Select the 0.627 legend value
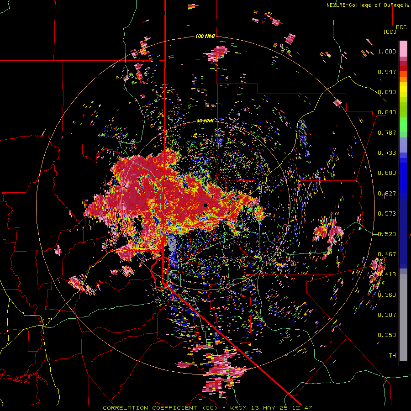Image resolution: width=411 pixels, height=411 pixels. click(x=387, y=194)
